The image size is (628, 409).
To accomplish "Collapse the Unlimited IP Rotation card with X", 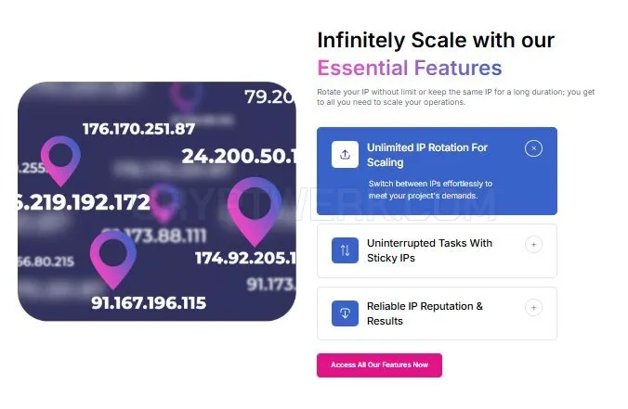I will tap(533, 148).
